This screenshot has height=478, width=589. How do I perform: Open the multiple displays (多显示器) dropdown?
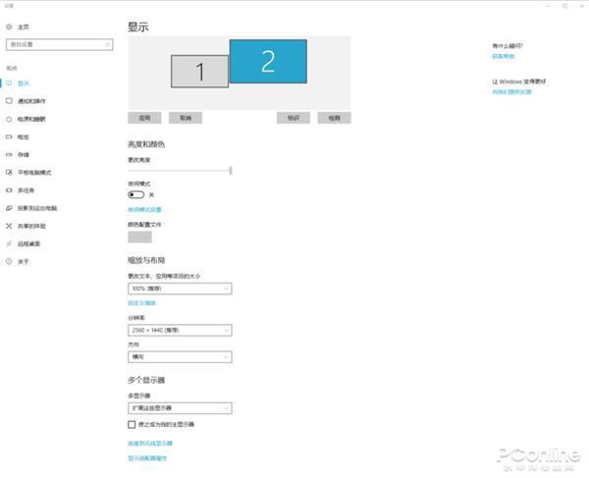click(x=180, y=407)
